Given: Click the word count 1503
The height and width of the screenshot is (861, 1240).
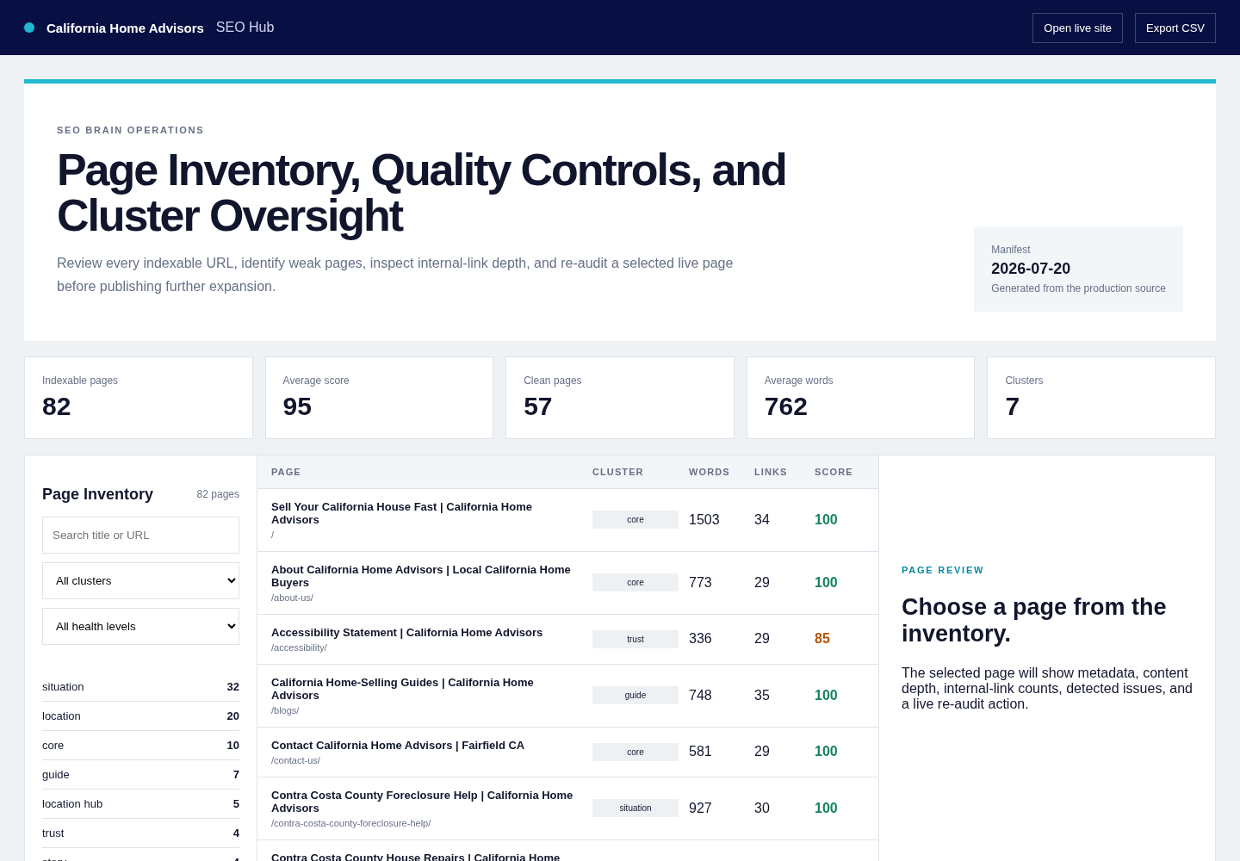Looking at the screenshot, I should coord(704,520).
